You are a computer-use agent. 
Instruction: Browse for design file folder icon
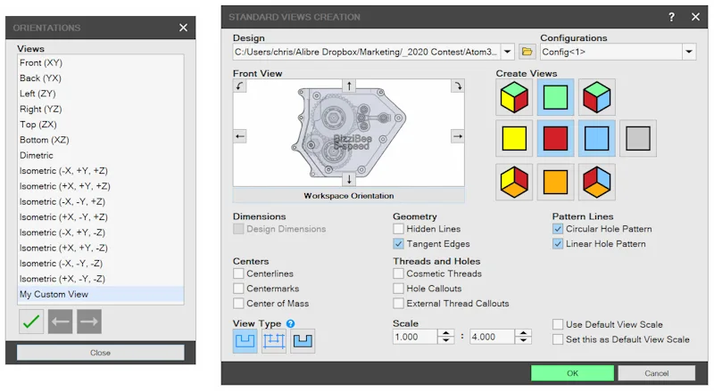tap(527, 52)
